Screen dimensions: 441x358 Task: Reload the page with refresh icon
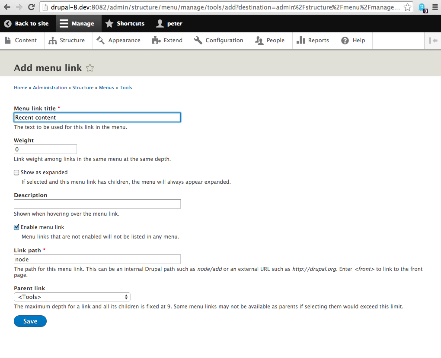(32, 7)
